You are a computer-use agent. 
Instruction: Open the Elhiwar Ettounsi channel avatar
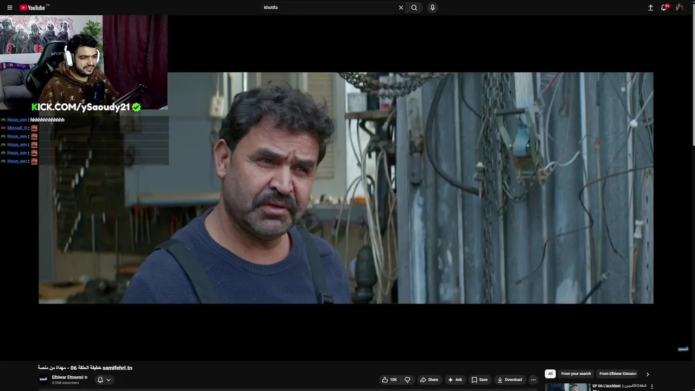43,379
